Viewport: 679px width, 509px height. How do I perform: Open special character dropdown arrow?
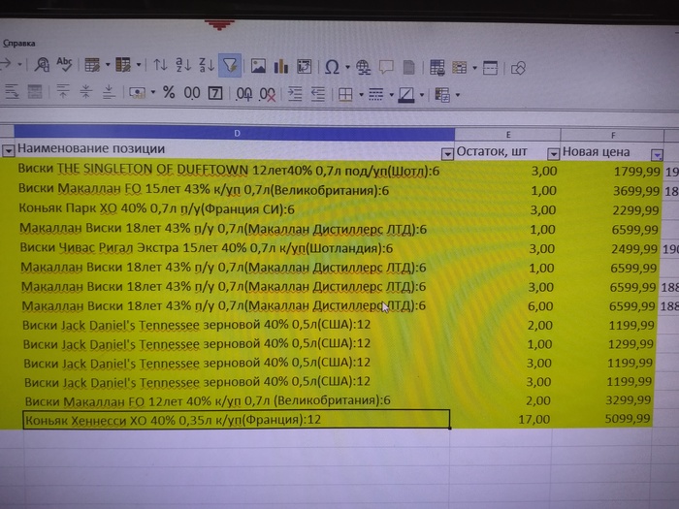tap(347, 67)
